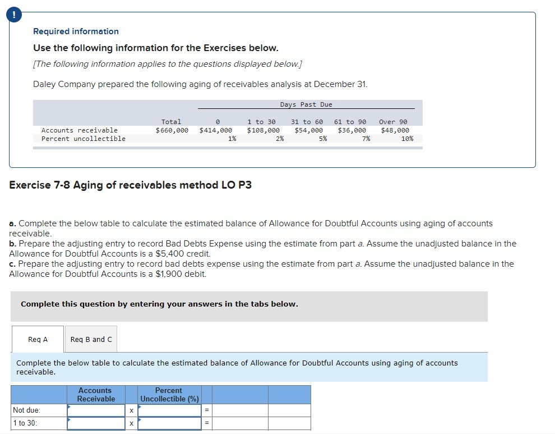
Task: Click the 2% uncollectible value
Action: tap(280, 139)
